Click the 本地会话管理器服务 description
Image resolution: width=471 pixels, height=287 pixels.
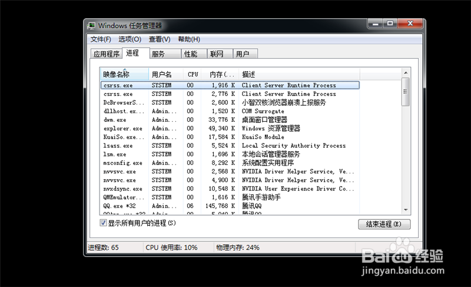point(271,154)
